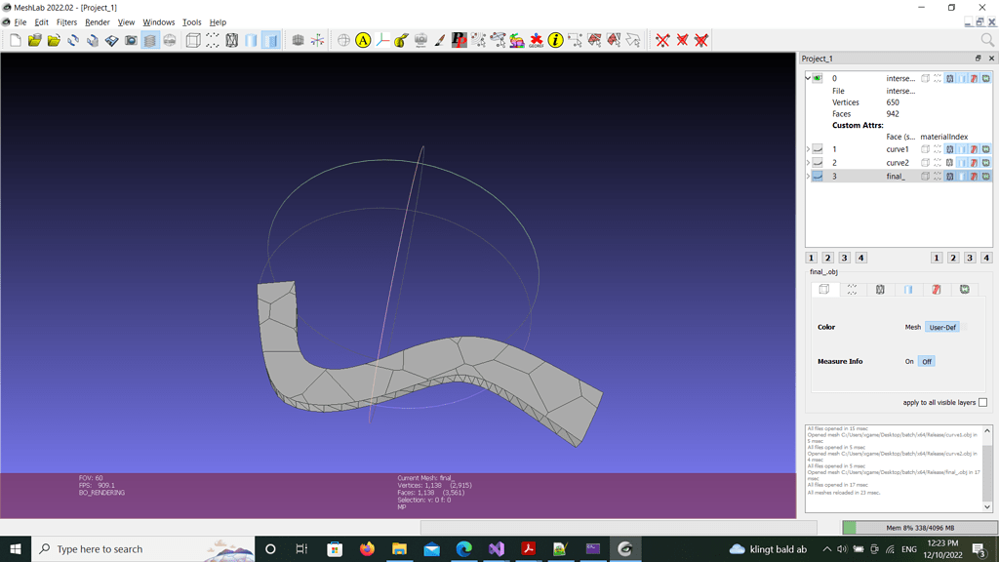Toggle the Show Layer Dialog toolbar button

point(150,40)
